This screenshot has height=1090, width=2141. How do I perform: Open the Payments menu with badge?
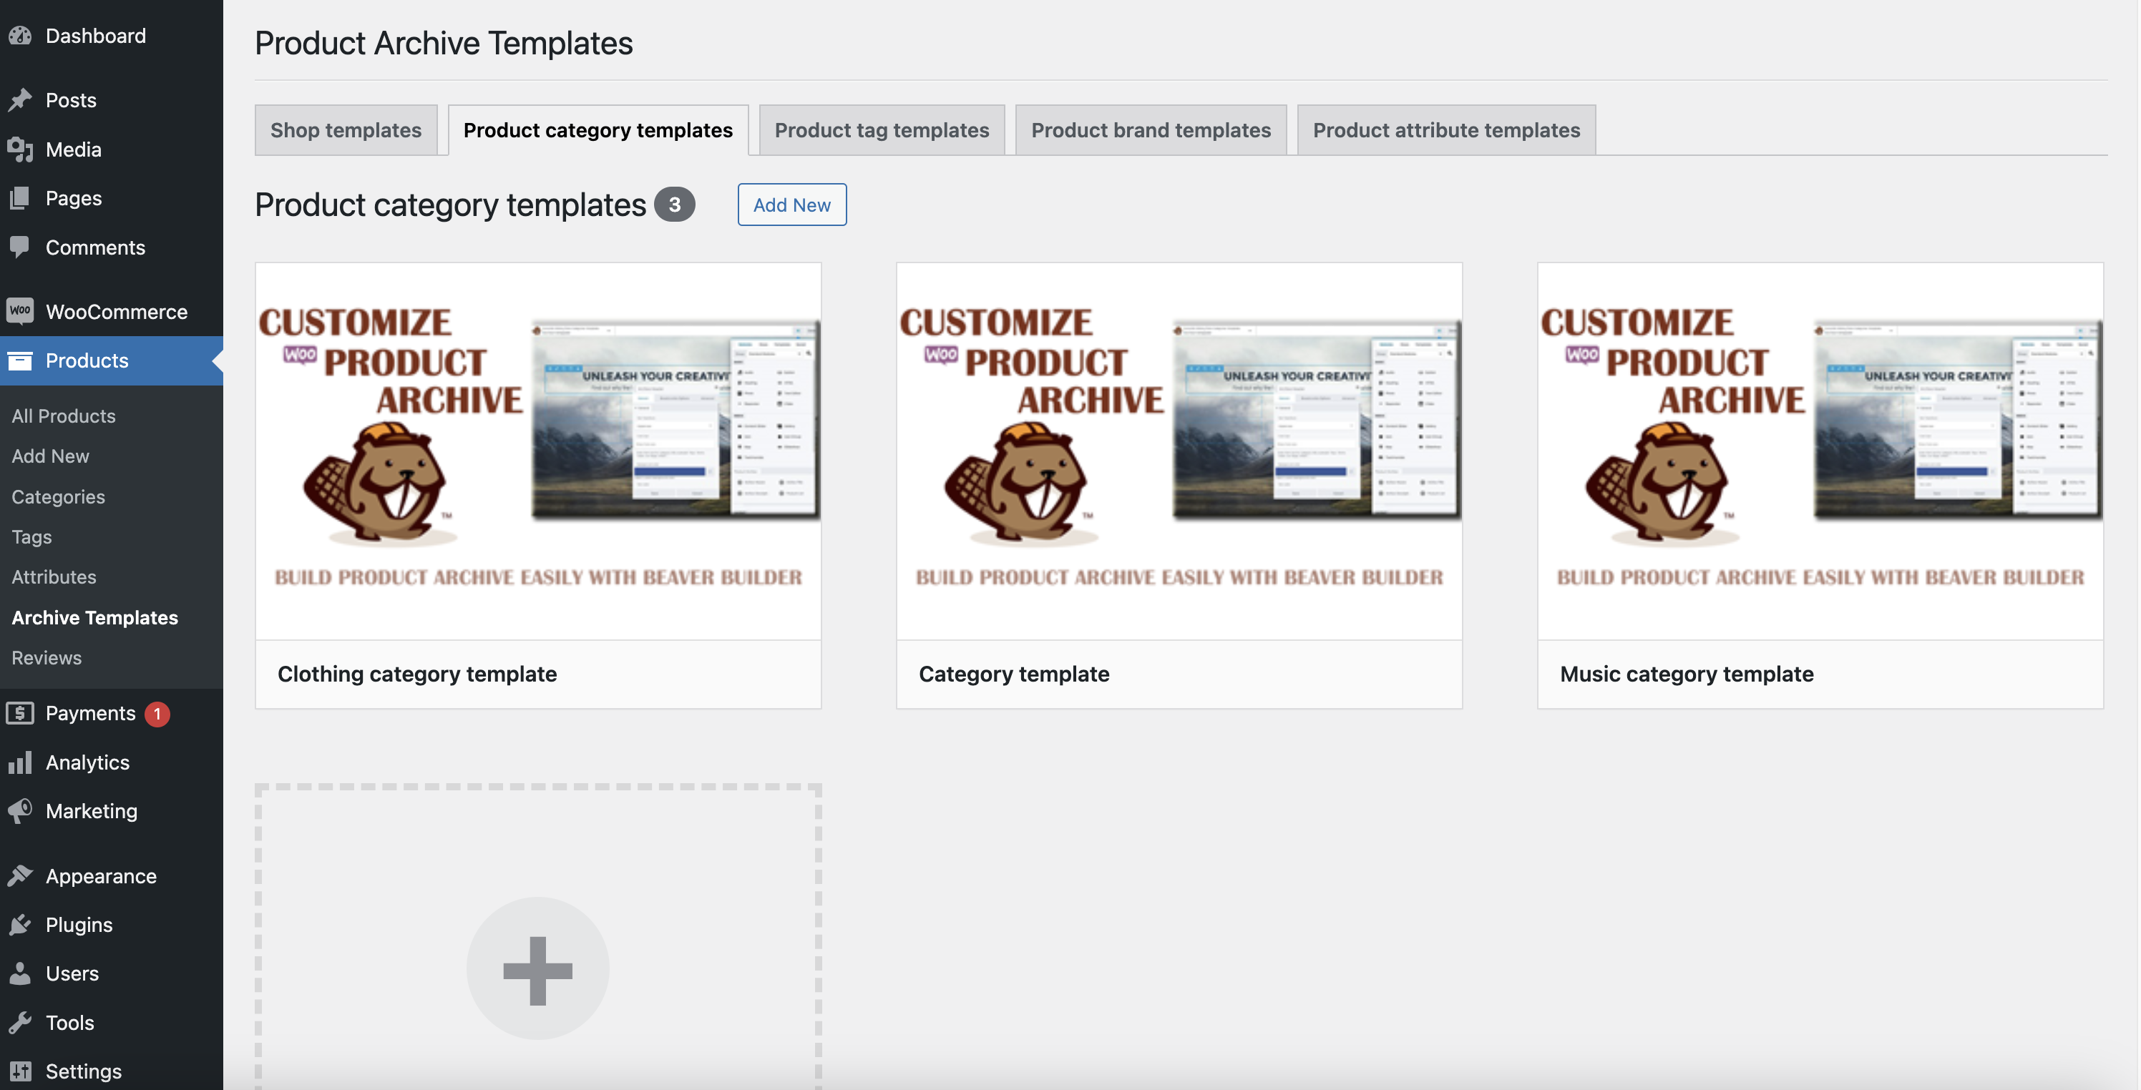(x=89, y=713)
